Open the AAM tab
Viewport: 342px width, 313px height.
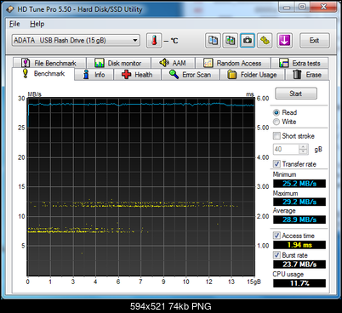click(173, 63)
